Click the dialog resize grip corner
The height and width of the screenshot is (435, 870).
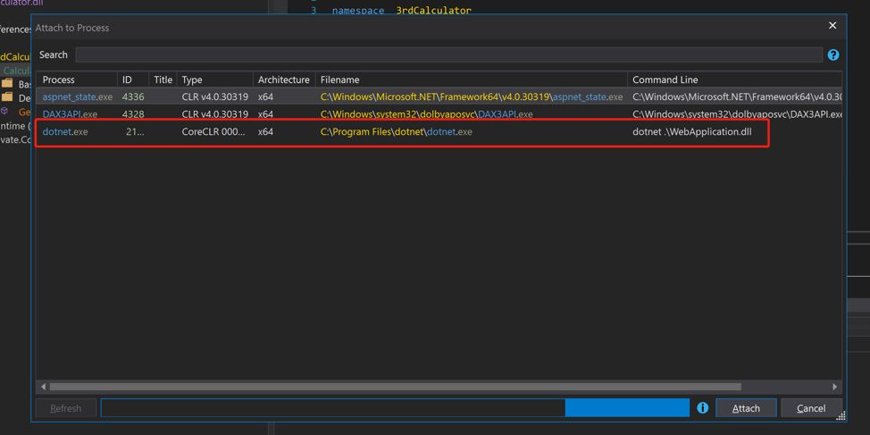click(840, 416)
